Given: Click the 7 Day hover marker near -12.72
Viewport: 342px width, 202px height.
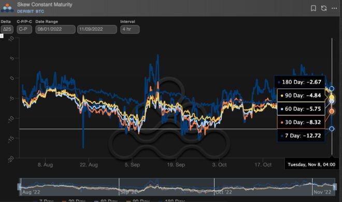Looking at the screenshot, I should 332,129.
